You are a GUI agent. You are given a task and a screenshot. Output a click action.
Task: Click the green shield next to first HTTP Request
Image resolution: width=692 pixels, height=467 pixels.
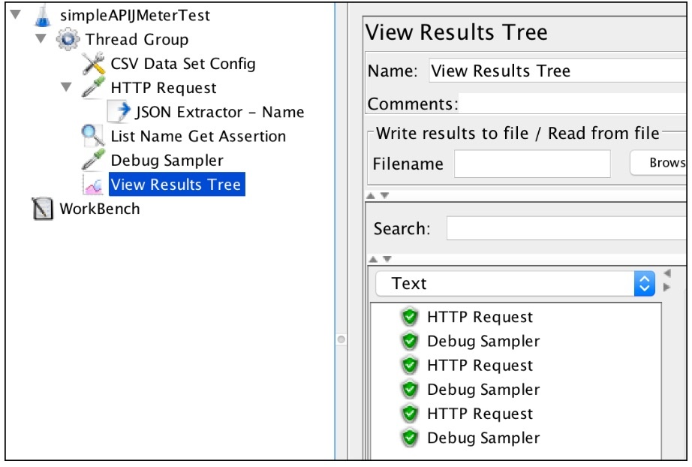[x=410, y=318]
